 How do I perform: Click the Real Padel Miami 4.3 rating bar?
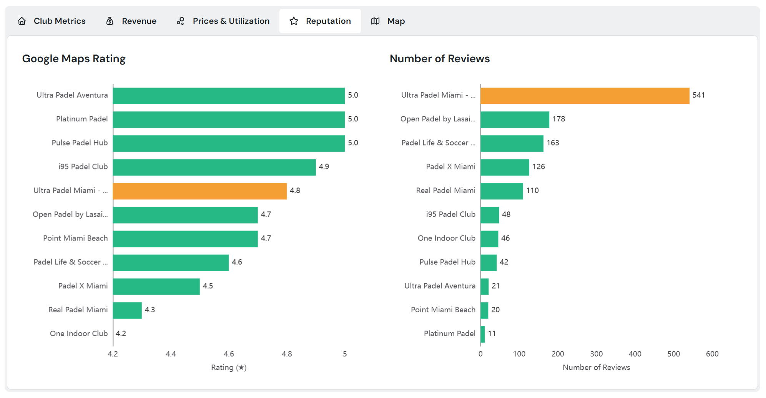pyautogui.click(x=127, y=309)
